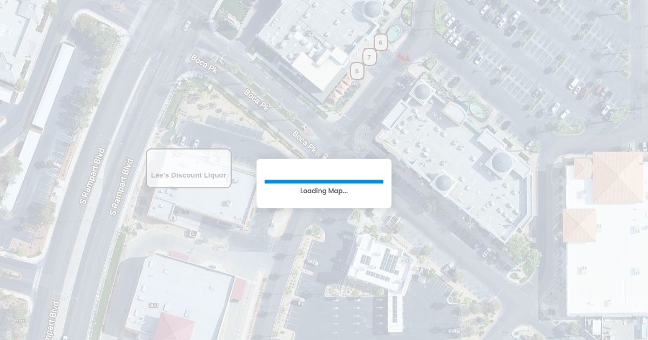The width and height of the screenshot is (648, 340).
Task: Select map marker number 6
Action: [x=381, y=43]
